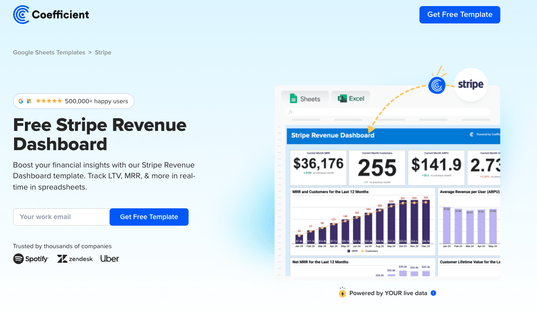Click the Uber logo
Screen dimensions: 537x312
pyautogui.click(x=110, y=259)
